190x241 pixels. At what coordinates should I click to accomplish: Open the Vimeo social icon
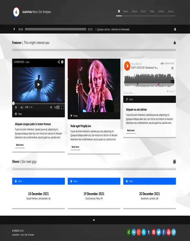point(173,232)
